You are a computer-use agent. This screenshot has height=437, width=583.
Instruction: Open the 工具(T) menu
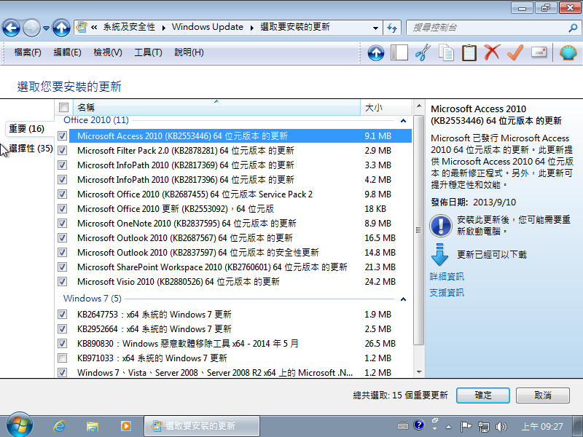(148, 52)
